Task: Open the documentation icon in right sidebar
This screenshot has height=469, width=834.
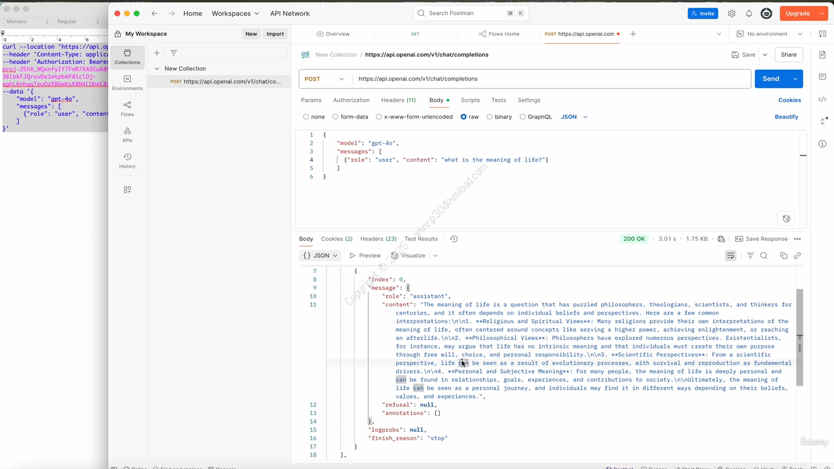Action: (x=822, y=55)
